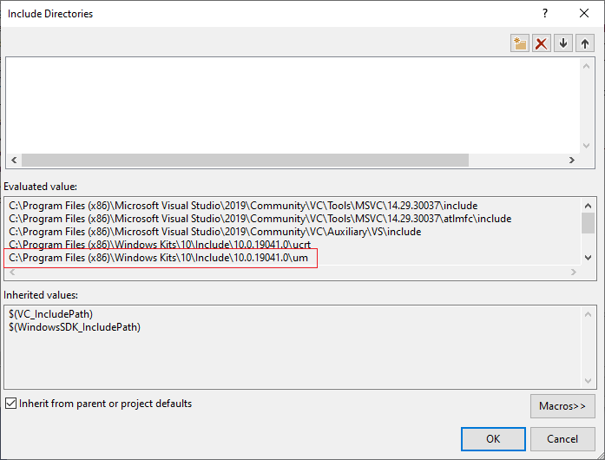This screenshot has height=460, width=605.
Task: Select the $(WindowsSDK_IncludePath) inherited value
Action: point(75,327)
